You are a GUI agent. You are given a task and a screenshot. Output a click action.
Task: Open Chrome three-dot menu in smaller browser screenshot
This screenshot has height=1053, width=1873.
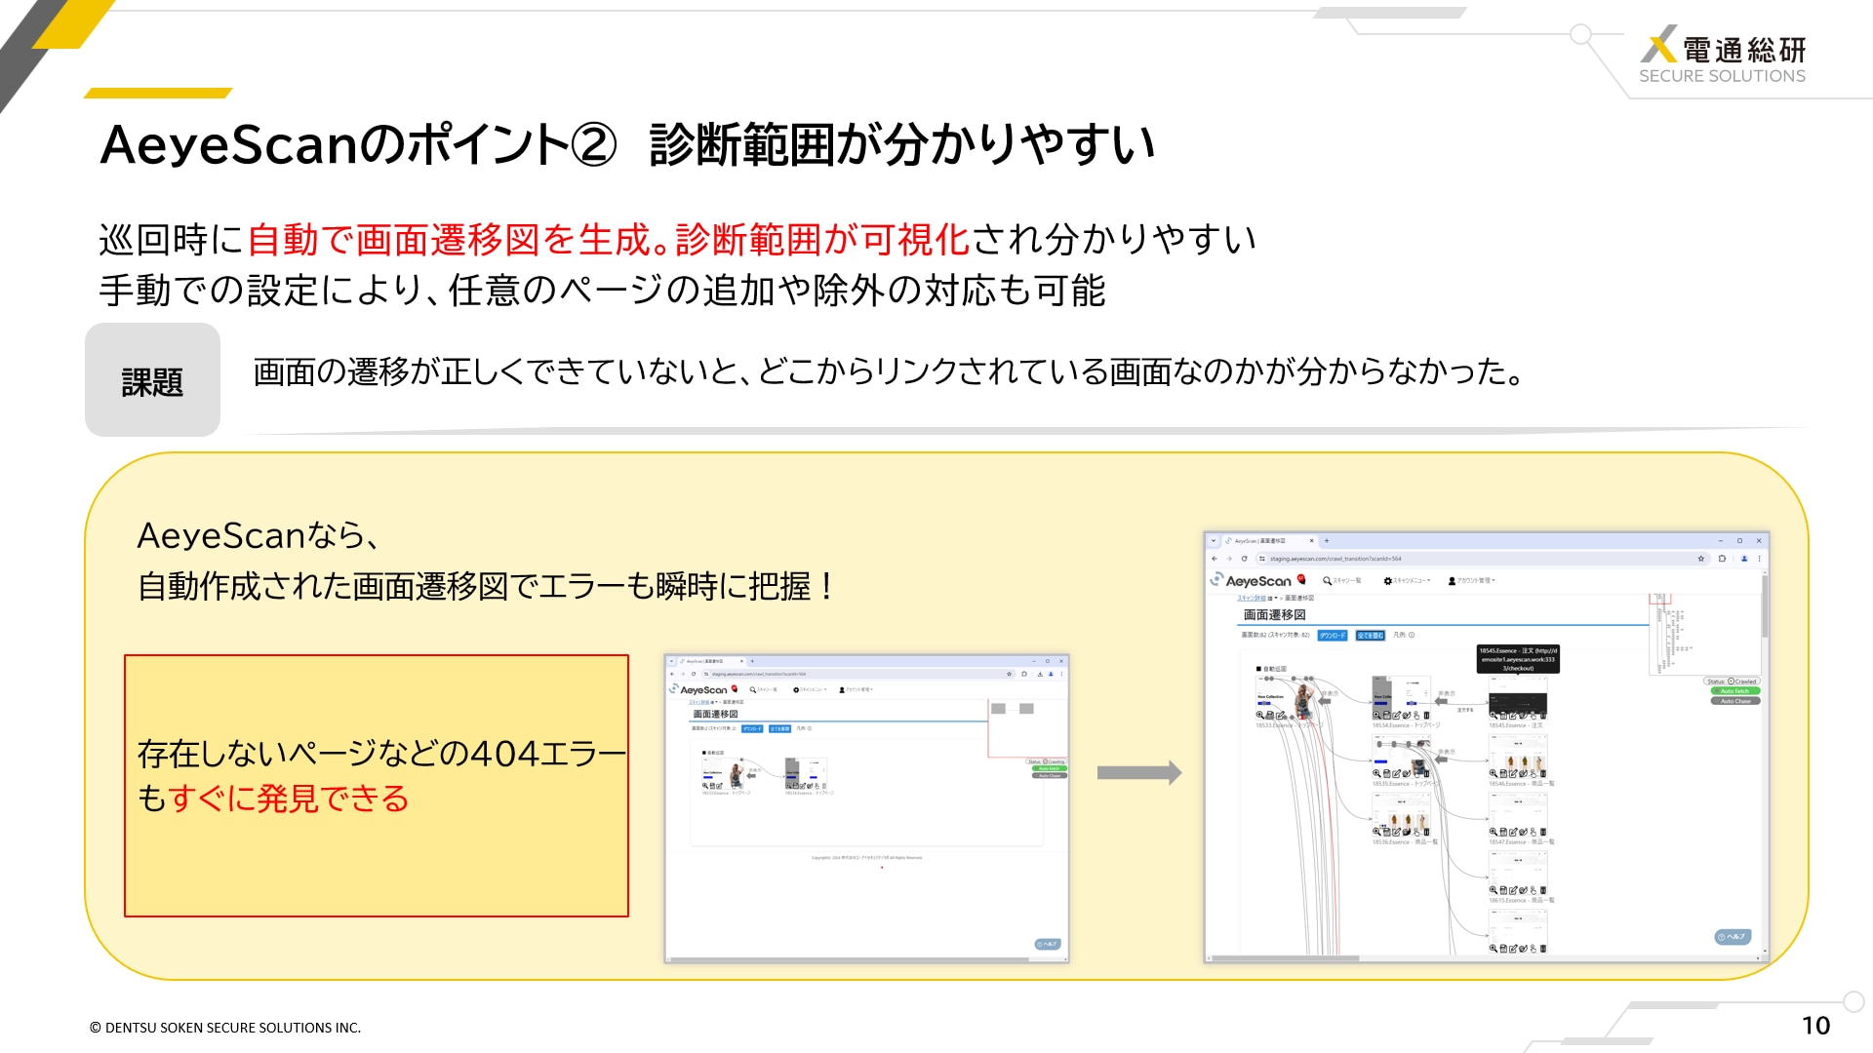point(1061,674)
